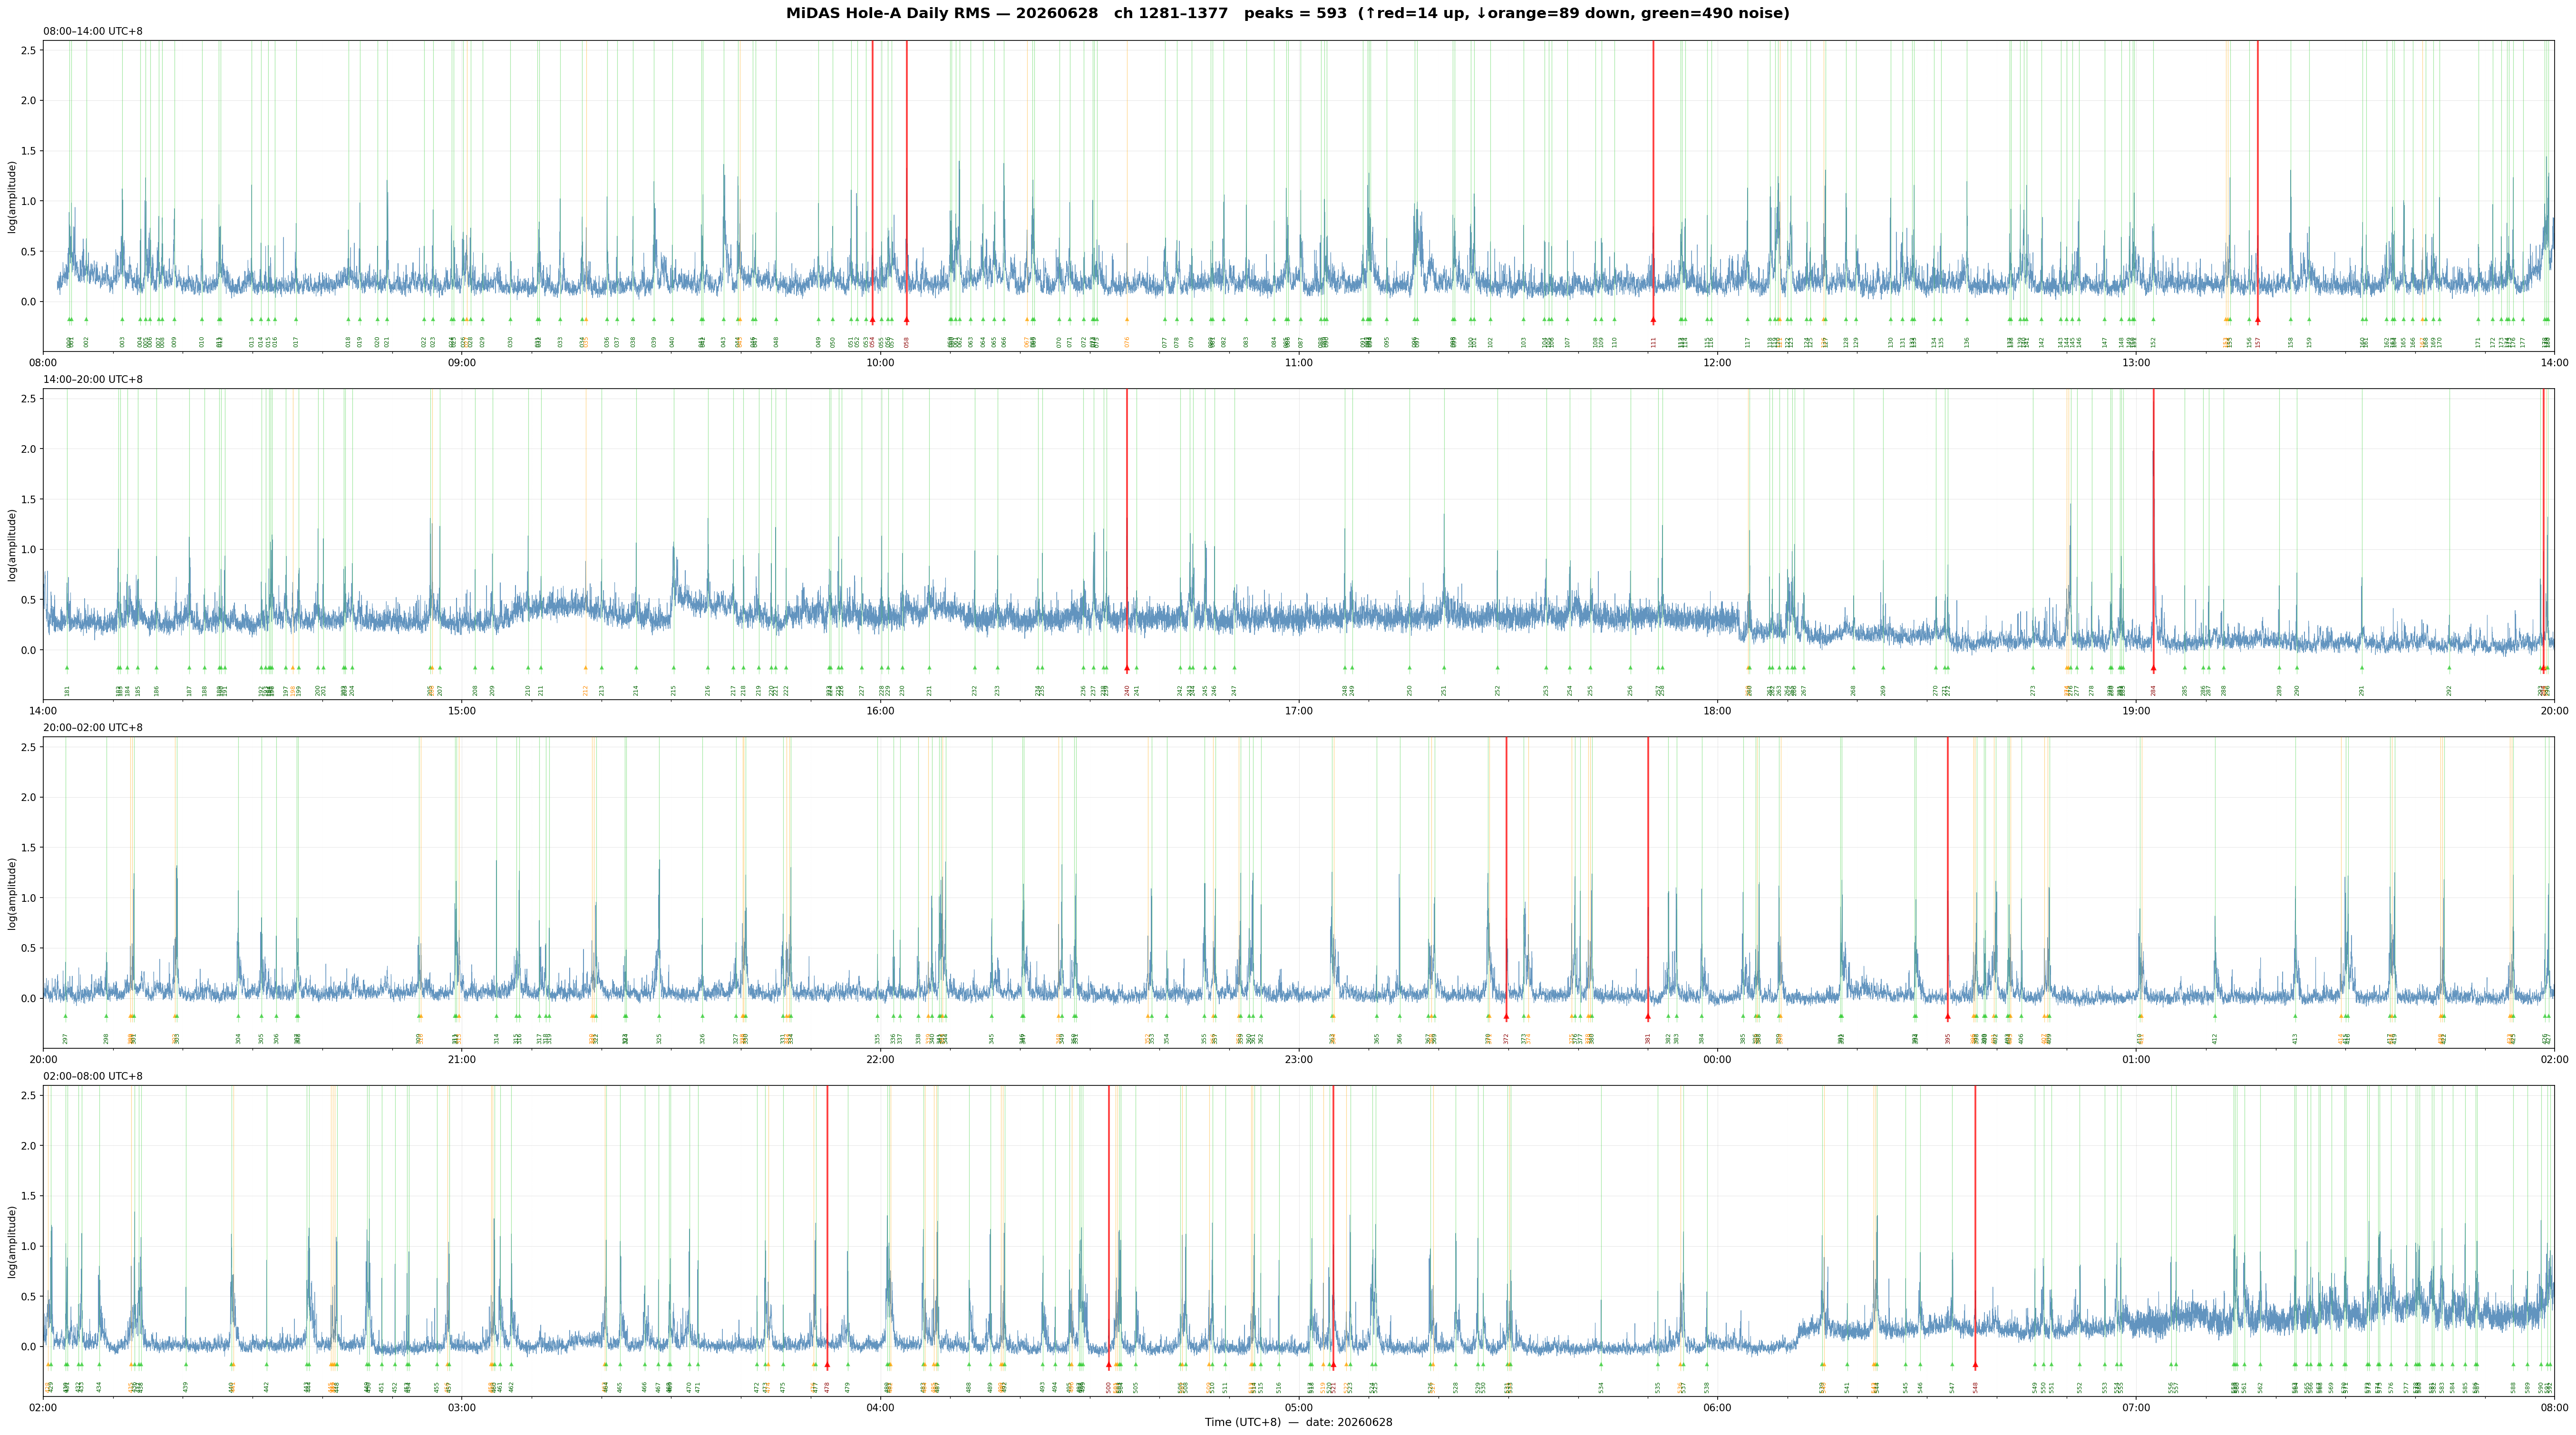The width and height of the screenshot is (2576, 1435).
Task: Click the red up-arrow marker above peak 372
Action: pyautogui.click(x=1506, y=1017)
